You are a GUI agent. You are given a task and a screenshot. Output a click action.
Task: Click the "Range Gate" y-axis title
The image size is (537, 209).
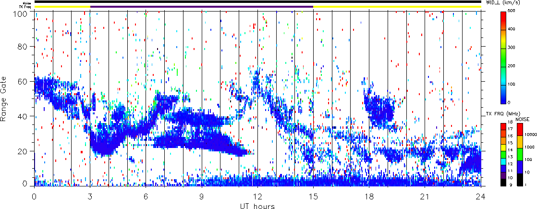click(x=4, y=98)
